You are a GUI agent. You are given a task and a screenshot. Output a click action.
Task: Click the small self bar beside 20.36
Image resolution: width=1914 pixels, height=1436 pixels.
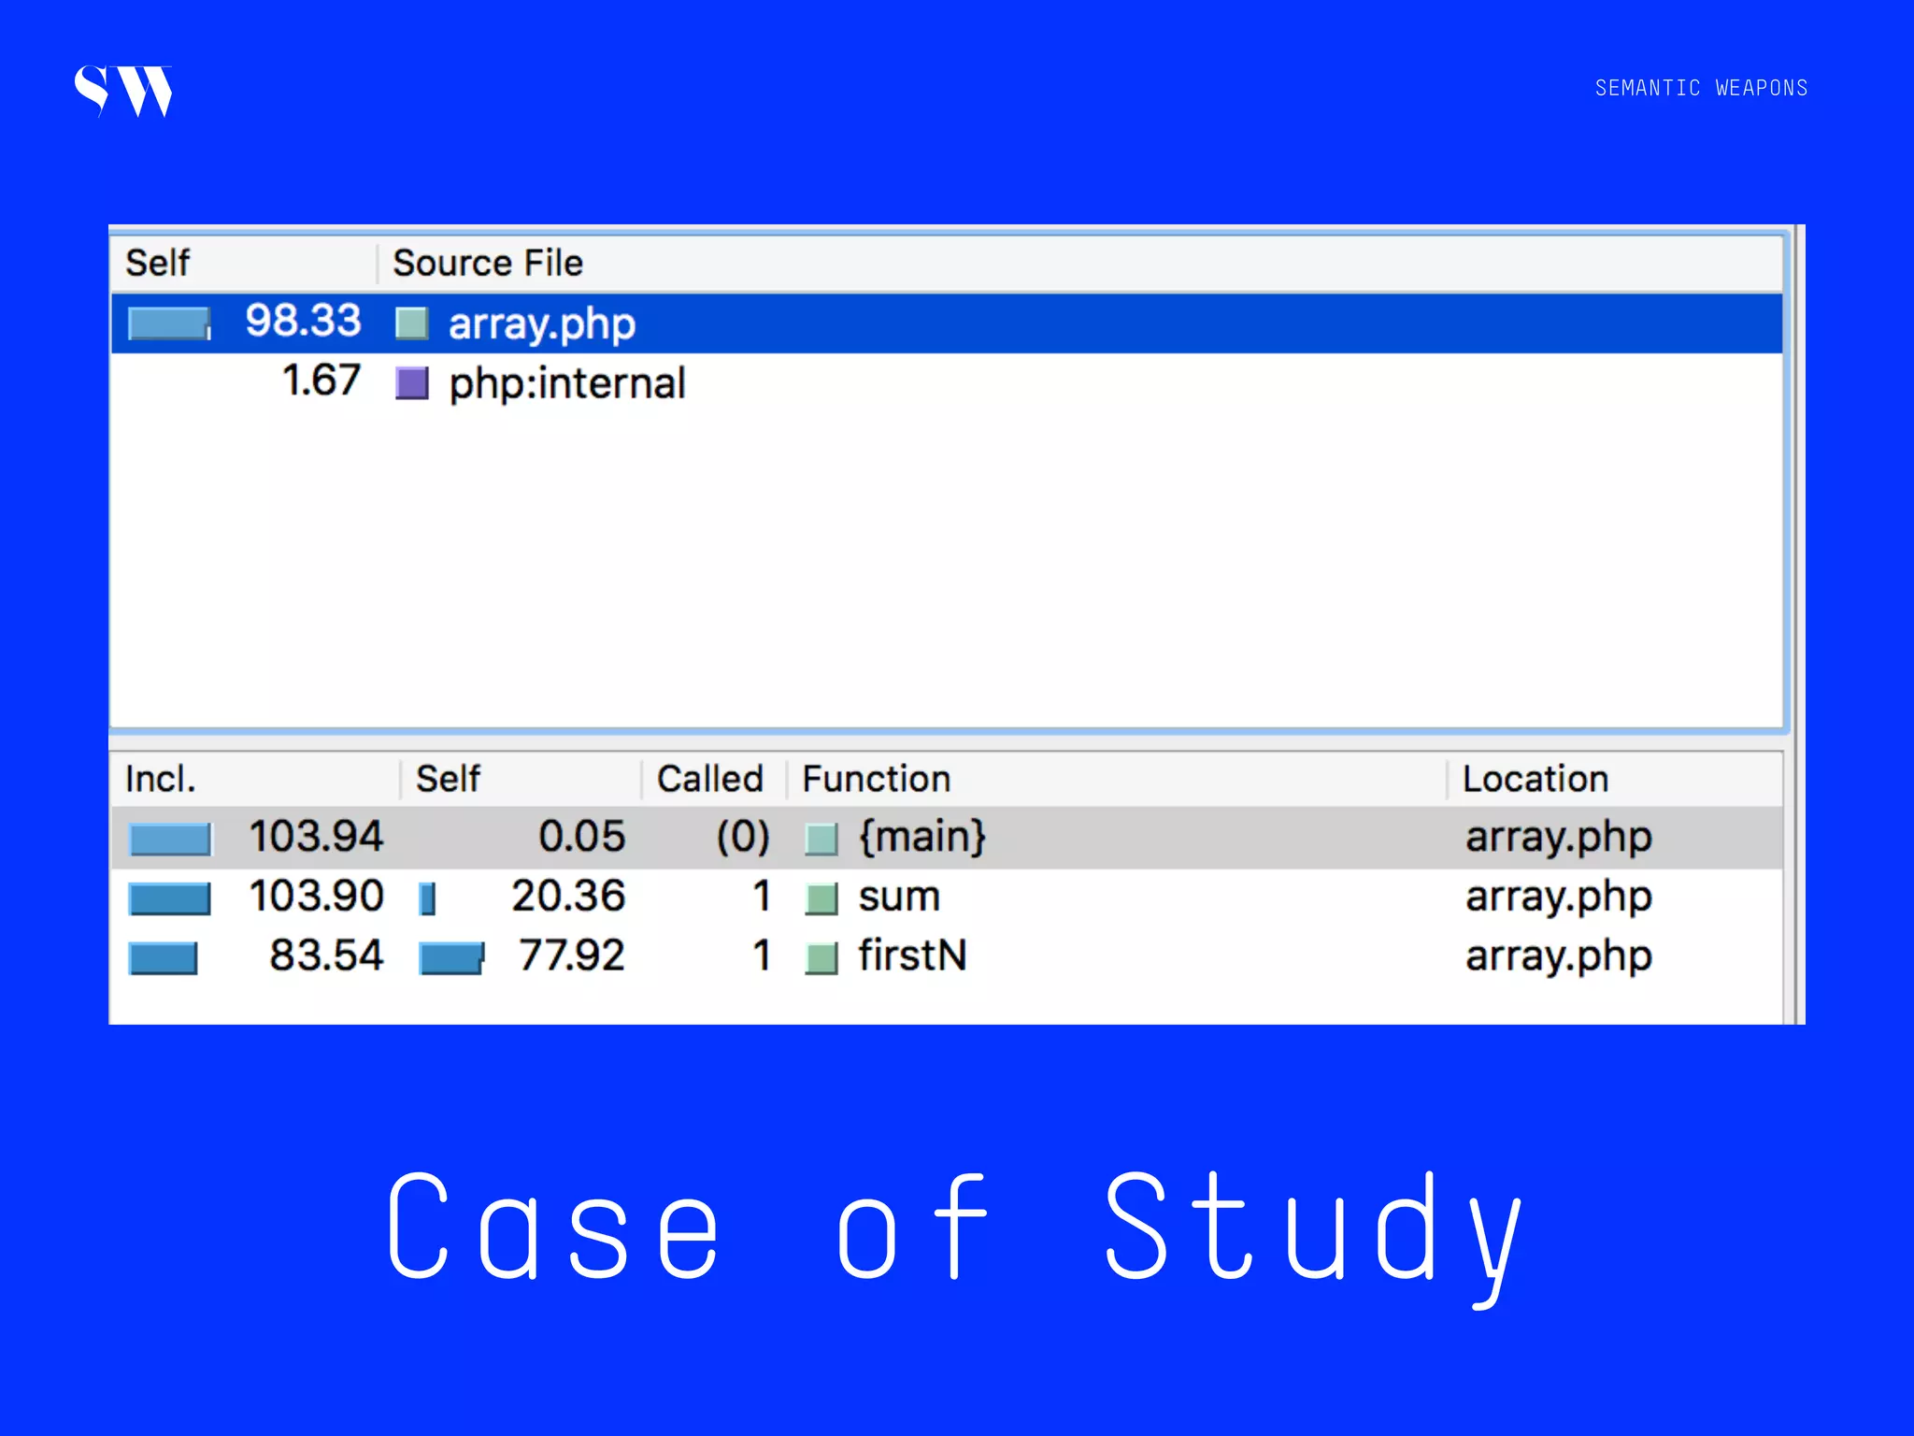(x=428, y=898)
